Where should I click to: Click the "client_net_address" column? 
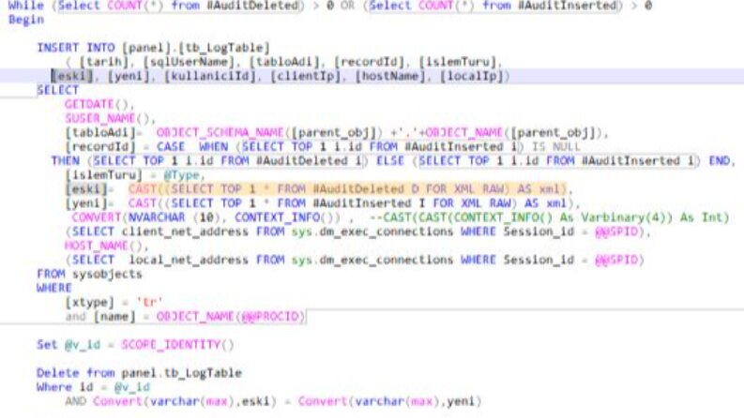[x=185, y=231]
